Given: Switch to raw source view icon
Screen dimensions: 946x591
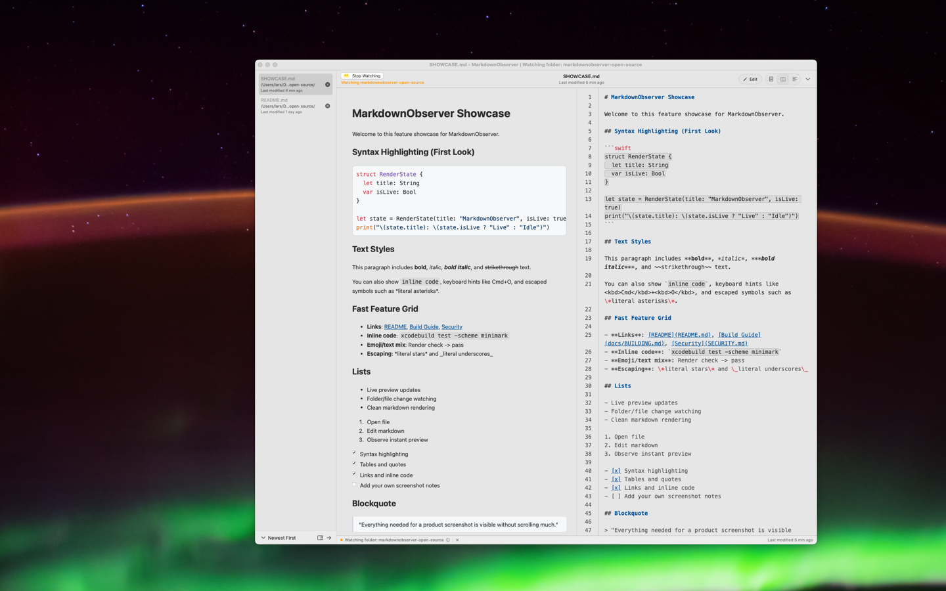Looking at the screenshot, I should click(x=796, y=79).
